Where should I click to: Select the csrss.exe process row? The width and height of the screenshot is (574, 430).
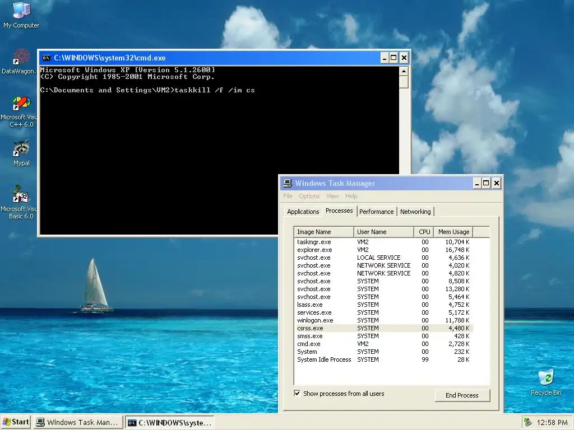(x=383, y=328)
